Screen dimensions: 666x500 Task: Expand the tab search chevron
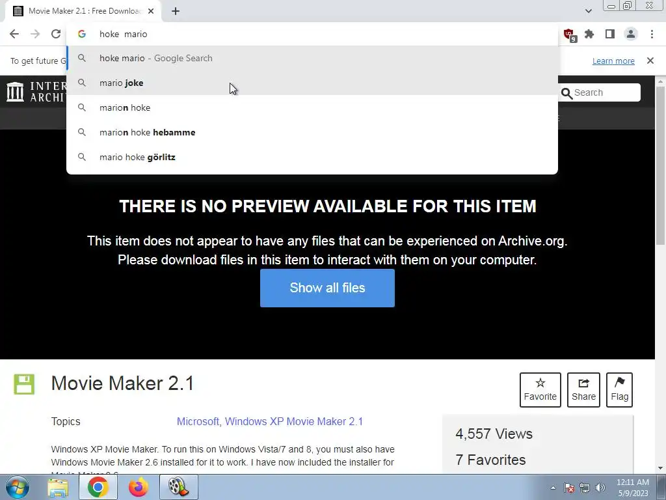coord(588,11)
